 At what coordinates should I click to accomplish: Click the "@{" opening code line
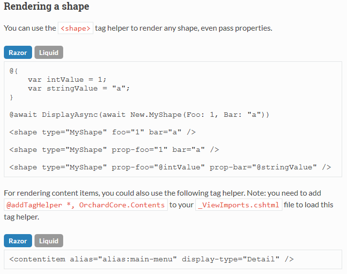(x=14, y=71)
